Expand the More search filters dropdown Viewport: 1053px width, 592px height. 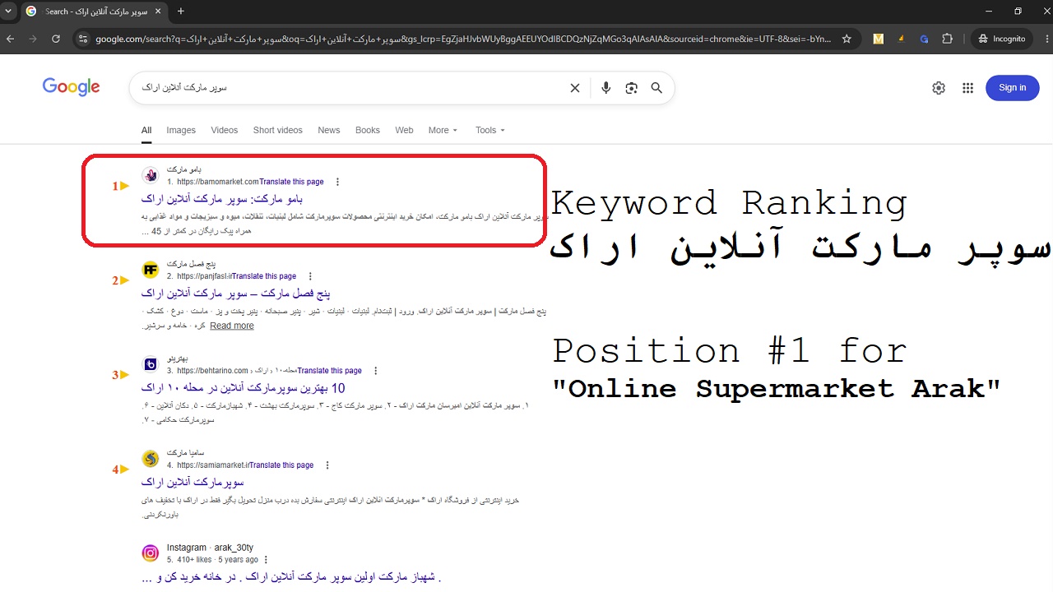[x=443, y=130]
